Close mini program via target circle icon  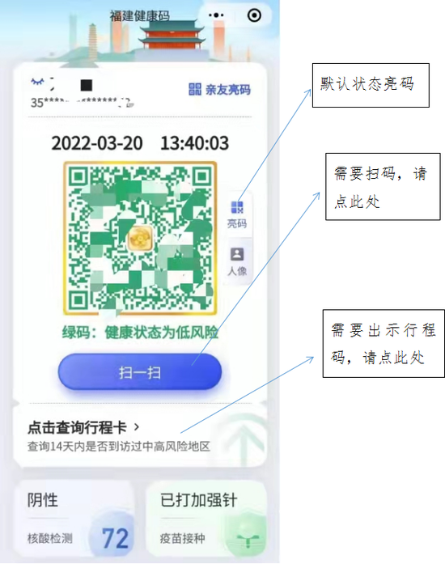tap(254, 15)
